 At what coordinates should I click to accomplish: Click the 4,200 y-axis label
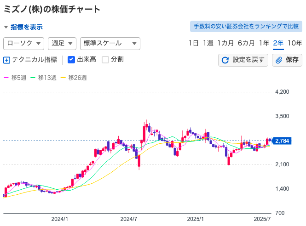pyautogui.click(x=282, y=92)
